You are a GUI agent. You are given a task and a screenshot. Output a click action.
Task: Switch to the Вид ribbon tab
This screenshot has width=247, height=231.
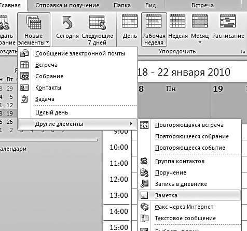pyautogui.click(x=150, y=5)
